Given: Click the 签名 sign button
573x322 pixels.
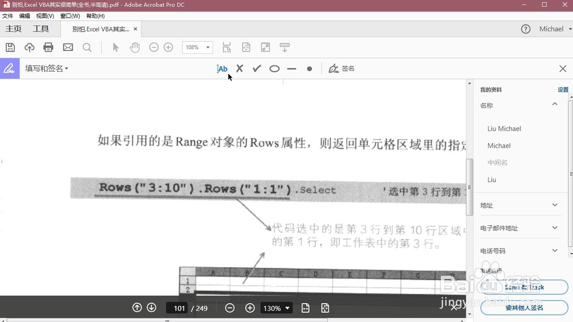Looking at the screenshot, I should pyautogui.click(x=342, y=69).
